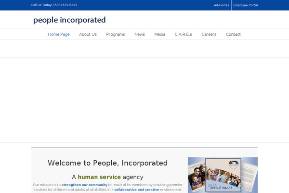Open the Employee Portal link

246,5
